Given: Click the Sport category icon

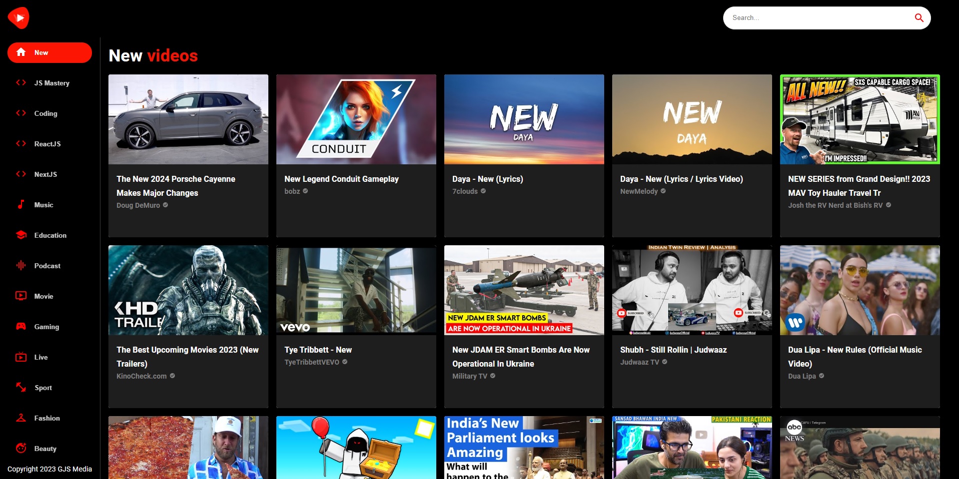Looking at the screenshot, I should click(21, 388).
